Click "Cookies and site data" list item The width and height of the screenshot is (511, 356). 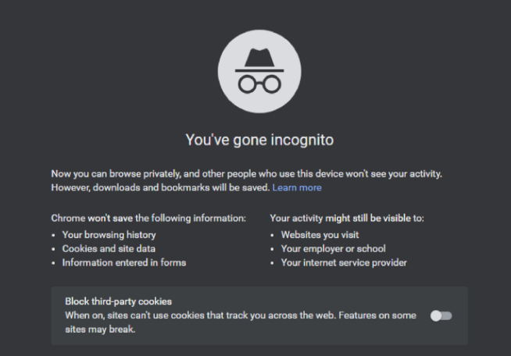tap(109, 249)
